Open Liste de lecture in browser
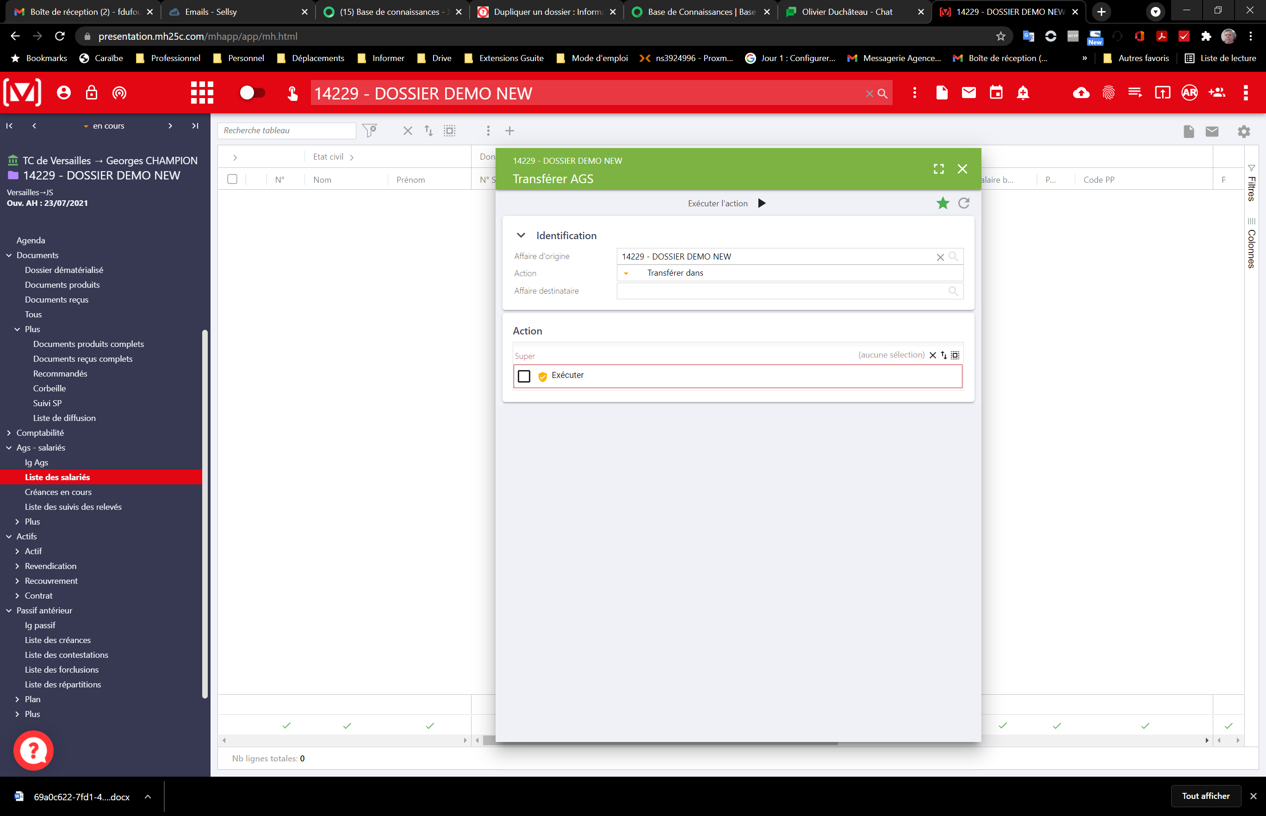This screenshot has height=816, width=1266. click(1221, 58)
